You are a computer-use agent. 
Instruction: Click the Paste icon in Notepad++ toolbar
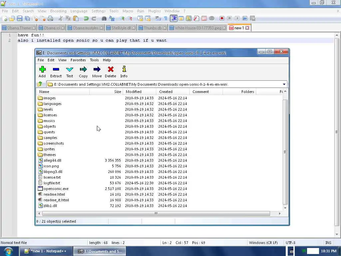point(76,19)
